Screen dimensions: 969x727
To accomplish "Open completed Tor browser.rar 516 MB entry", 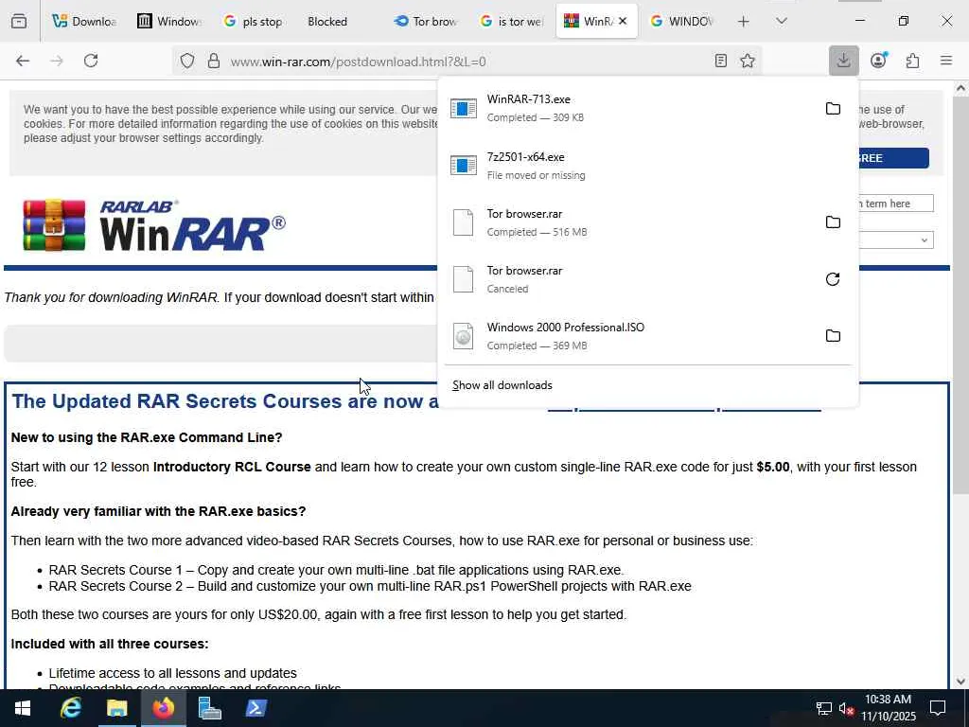I will pos(627,222).
